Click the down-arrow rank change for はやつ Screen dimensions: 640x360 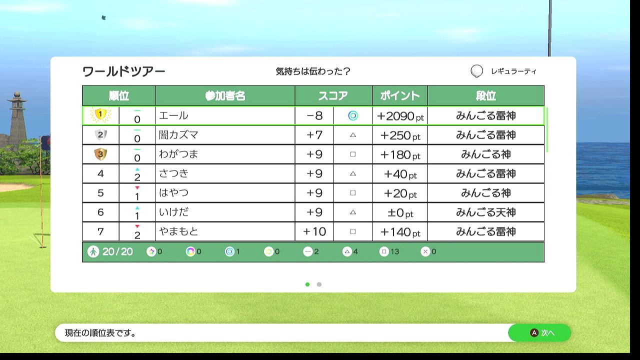pyautogui.click(x=137, y=188)
